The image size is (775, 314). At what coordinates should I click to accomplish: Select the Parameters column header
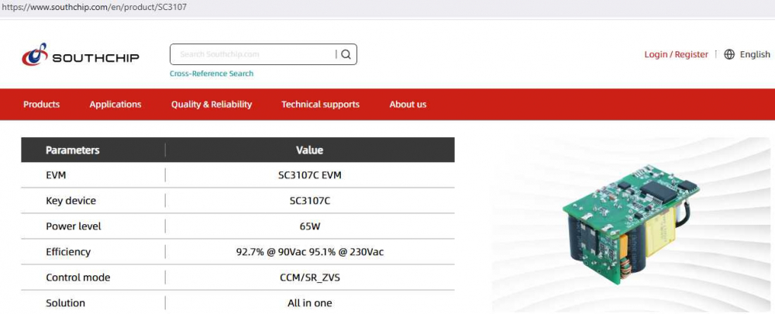pyautogui.click(x=73, y=150)
